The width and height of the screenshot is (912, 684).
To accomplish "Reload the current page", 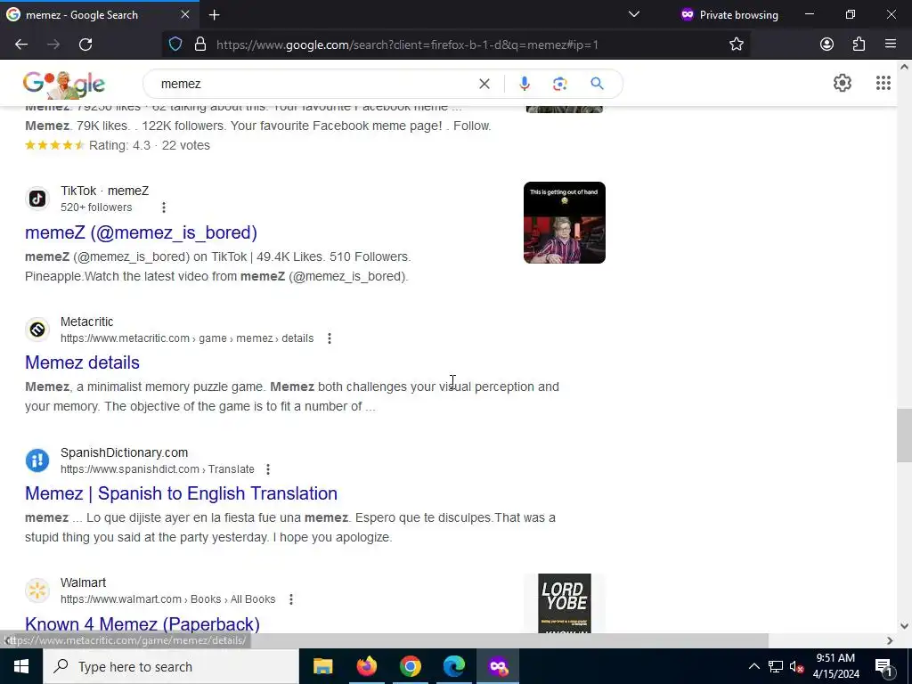I will point(85,45).
